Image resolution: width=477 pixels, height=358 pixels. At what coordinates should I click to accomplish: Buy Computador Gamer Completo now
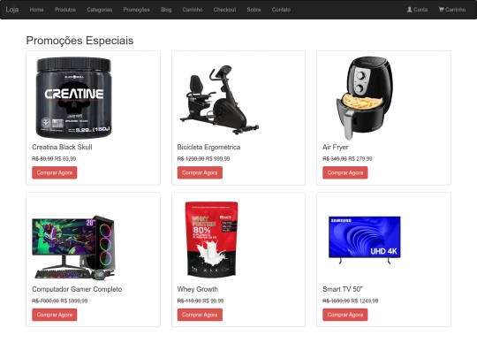pos(55,315)
